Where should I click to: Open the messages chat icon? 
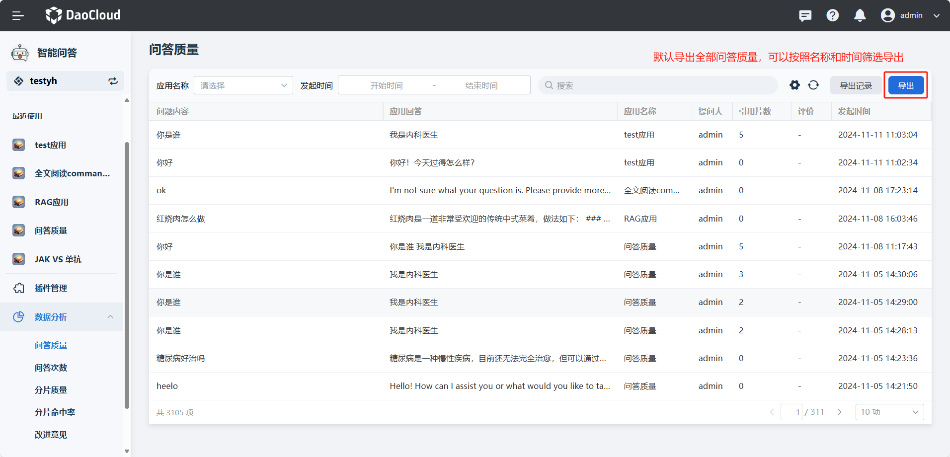[x=805, y=15]
